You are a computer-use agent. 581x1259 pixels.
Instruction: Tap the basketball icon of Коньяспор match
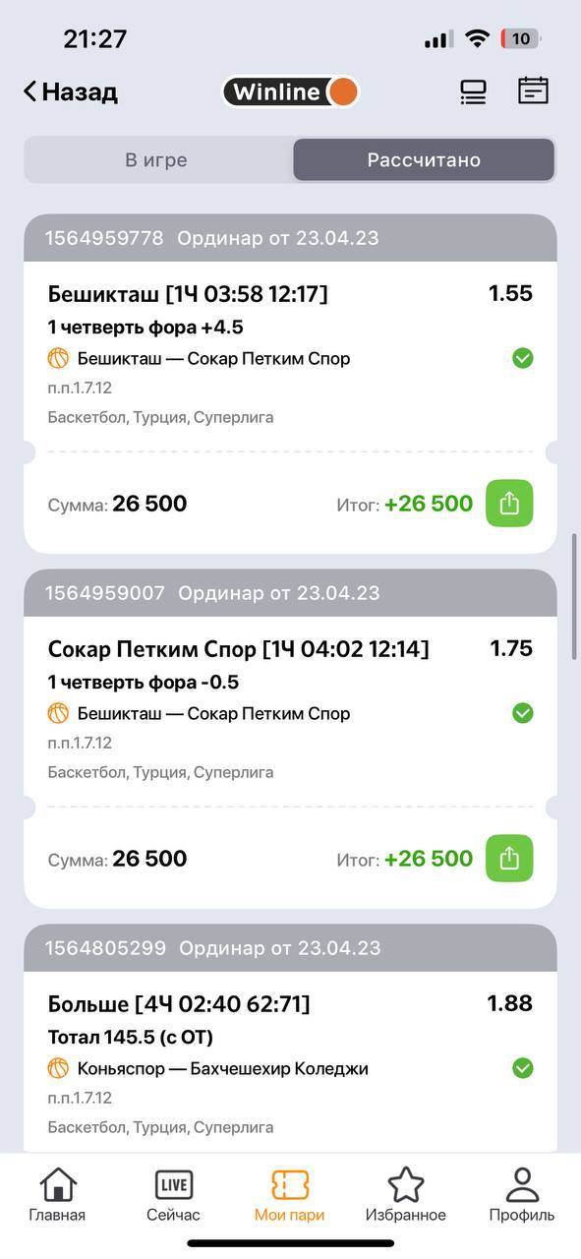point(58,1068)
